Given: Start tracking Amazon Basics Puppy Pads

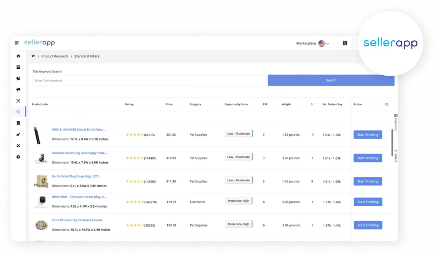Looking at the screenshot, I should [368, 158].
